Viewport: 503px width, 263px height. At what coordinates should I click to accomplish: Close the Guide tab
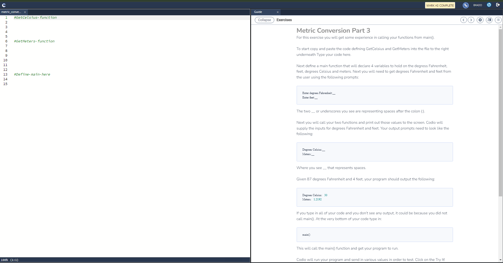coord(278,12)
